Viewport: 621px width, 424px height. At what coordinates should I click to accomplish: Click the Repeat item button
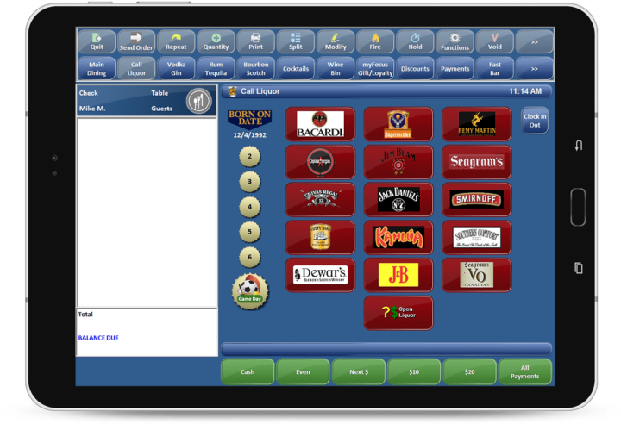[x=176, y=42]
